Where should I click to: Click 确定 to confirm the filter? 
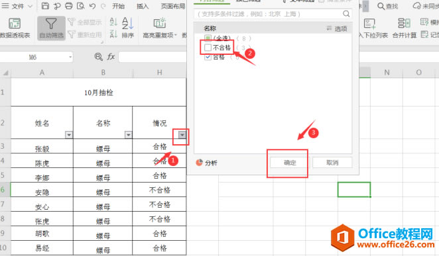pos(289,163)
